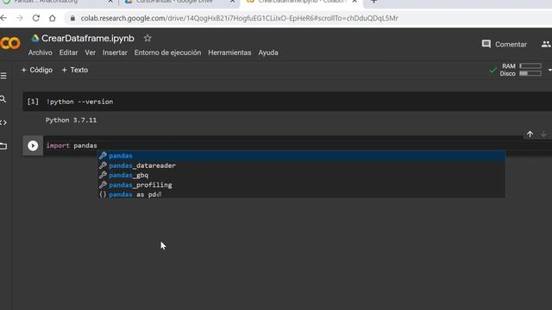Click the [1] execution count marker
This screenshot has height=310, width=552.
[33, 102]
